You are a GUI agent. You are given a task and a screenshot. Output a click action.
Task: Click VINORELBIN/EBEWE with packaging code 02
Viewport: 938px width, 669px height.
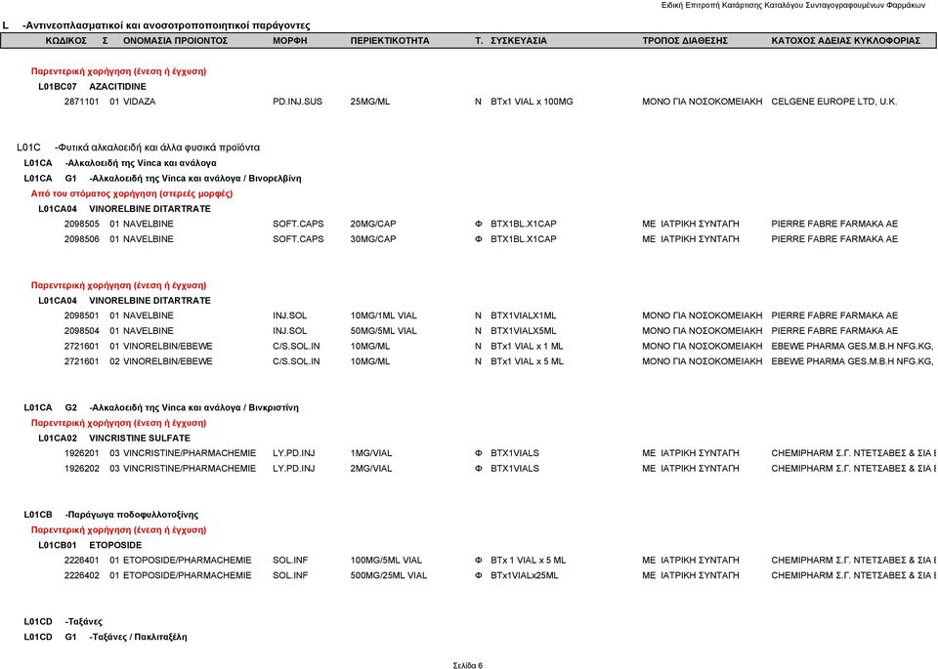167,361
